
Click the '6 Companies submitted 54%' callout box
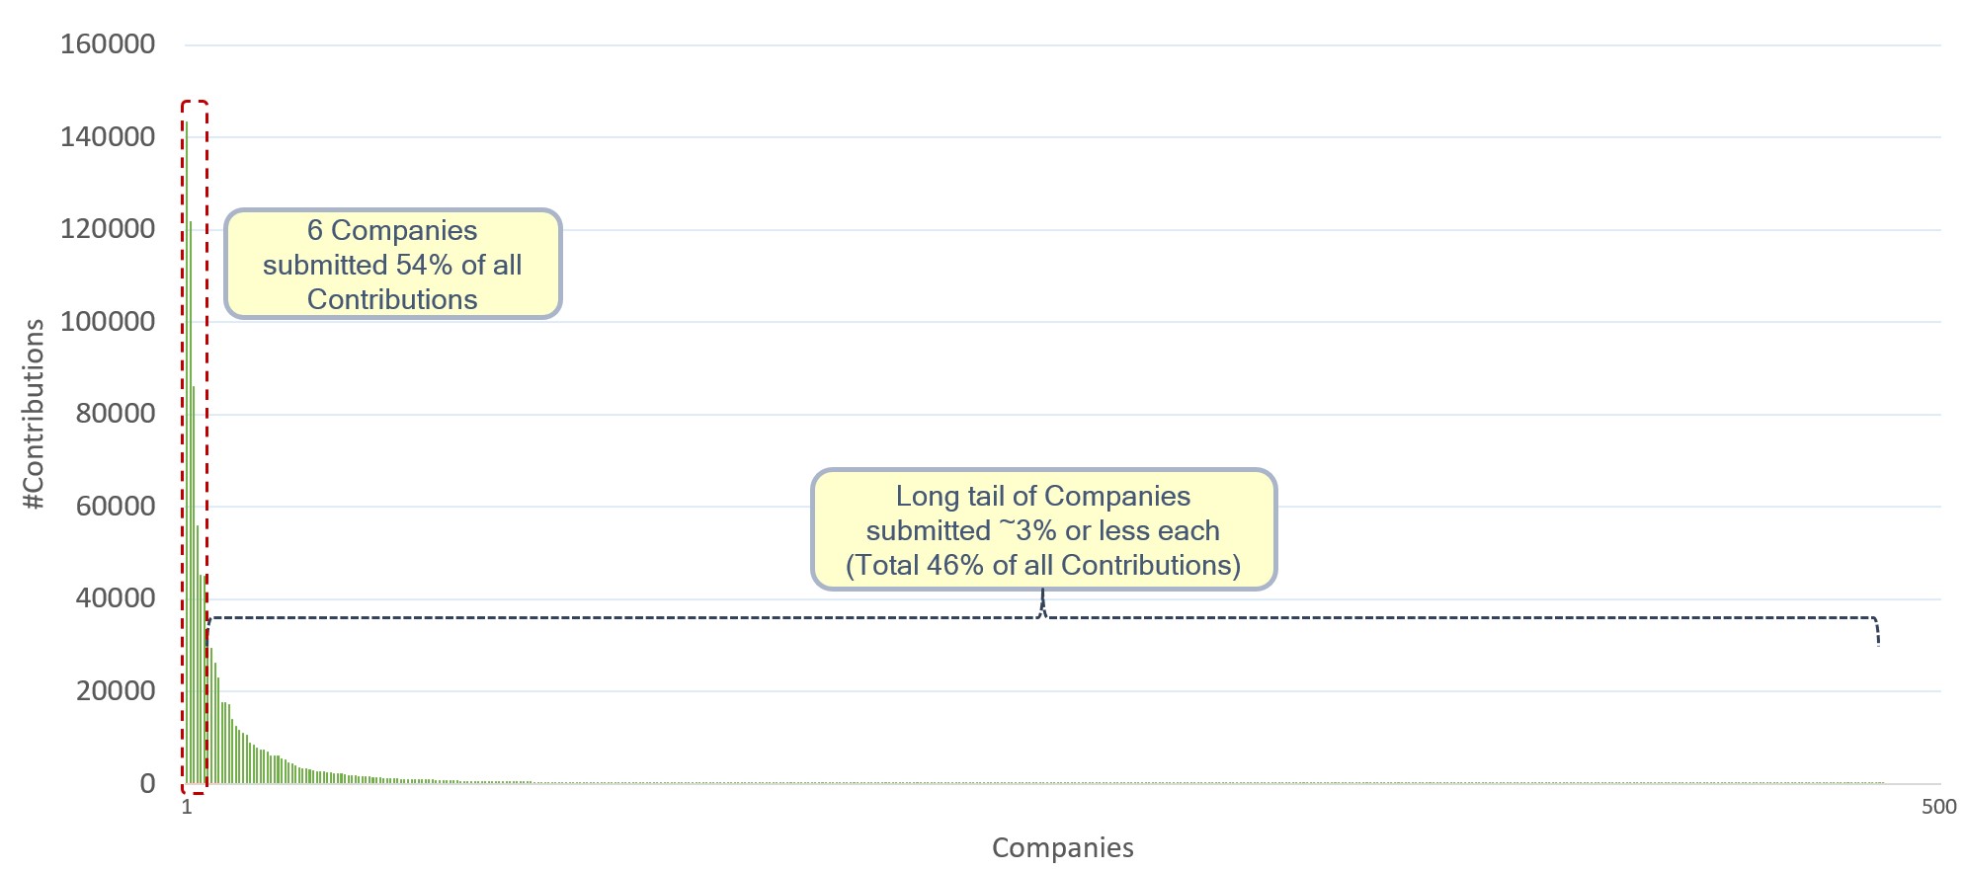[392, 265]
